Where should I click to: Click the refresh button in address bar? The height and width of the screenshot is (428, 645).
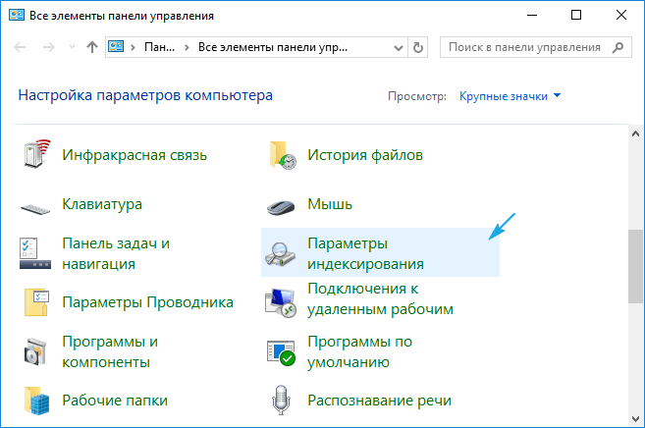pyautogui.click(x=420, y=47)
